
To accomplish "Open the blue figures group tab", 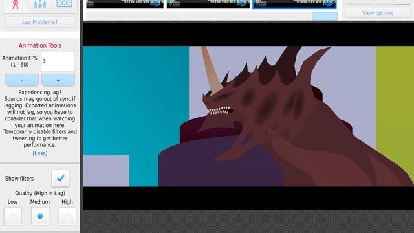I will click(x=40, y=5).
